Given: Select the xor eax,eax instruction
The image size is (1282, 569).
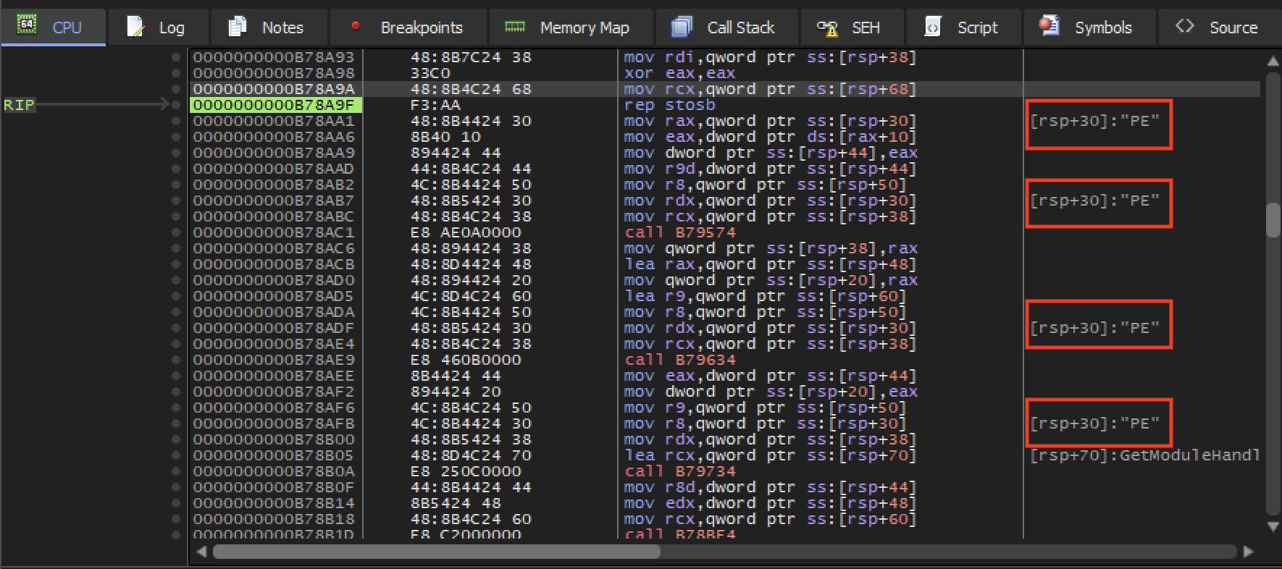Looking at the screenshot, I should [x=679, y=73].
